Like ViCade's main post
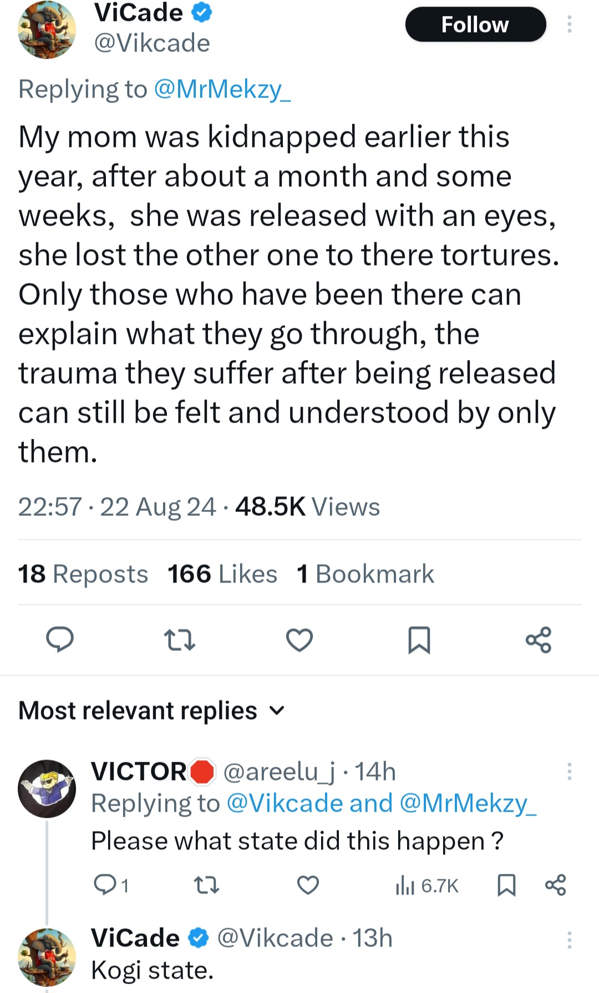The height and width of the screenshot is (993, 599). (x=299, y=640)
